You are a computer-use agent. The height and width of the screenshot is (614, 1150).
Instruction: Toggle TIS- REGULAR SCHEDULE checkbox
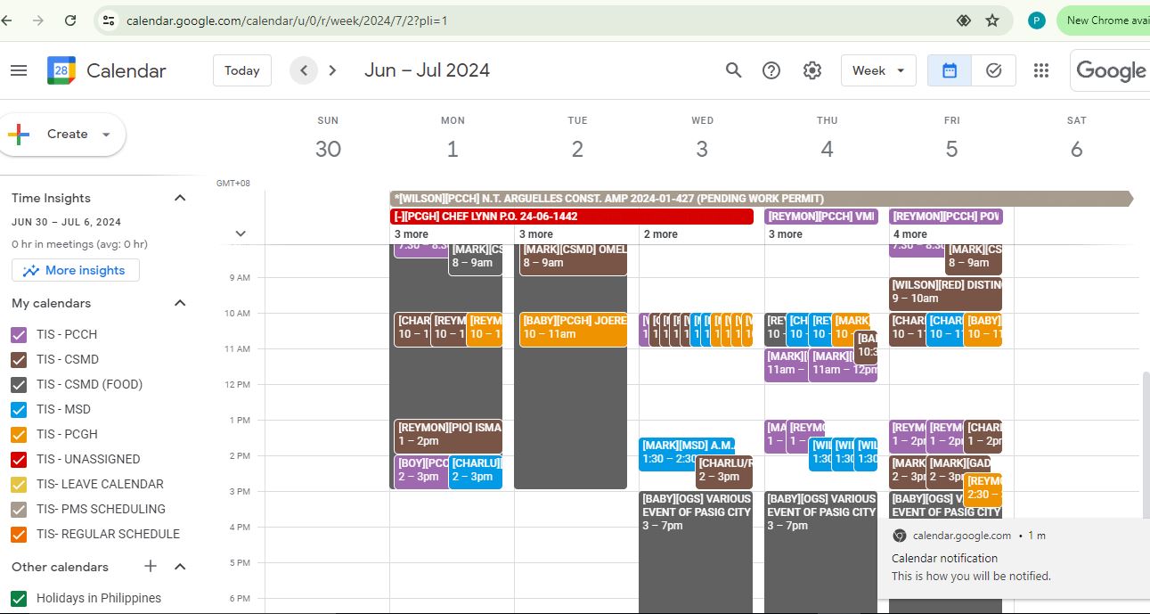click(x=19, y=535)
